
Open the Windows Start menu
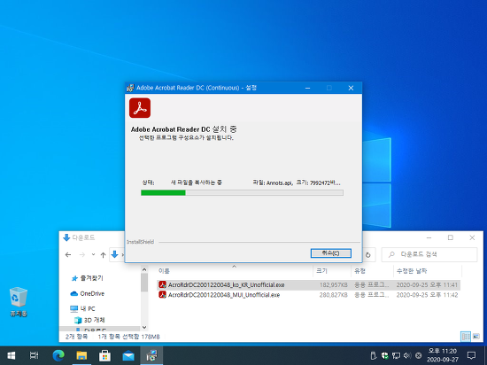[x=12, y=355]
